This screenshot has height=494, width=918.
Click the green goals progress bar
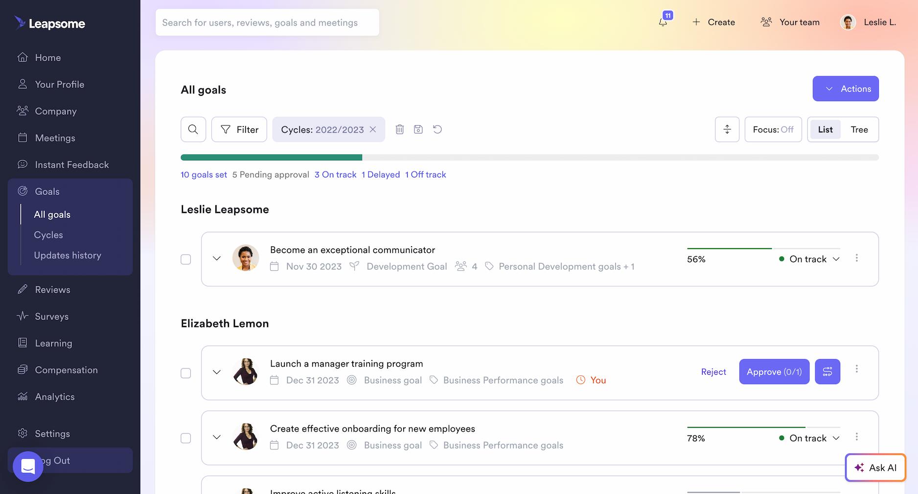(271, 157)
